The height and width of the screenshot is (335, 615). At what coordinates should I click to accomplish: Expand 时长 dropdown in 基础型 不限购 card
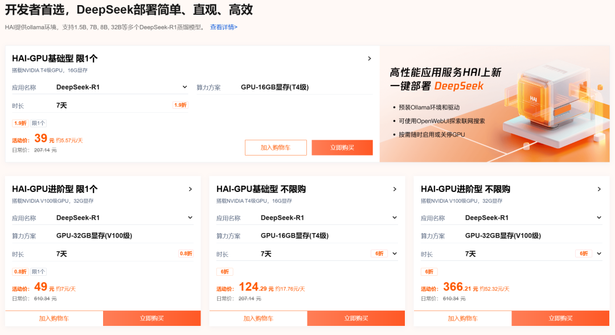[x=395, y=254]
